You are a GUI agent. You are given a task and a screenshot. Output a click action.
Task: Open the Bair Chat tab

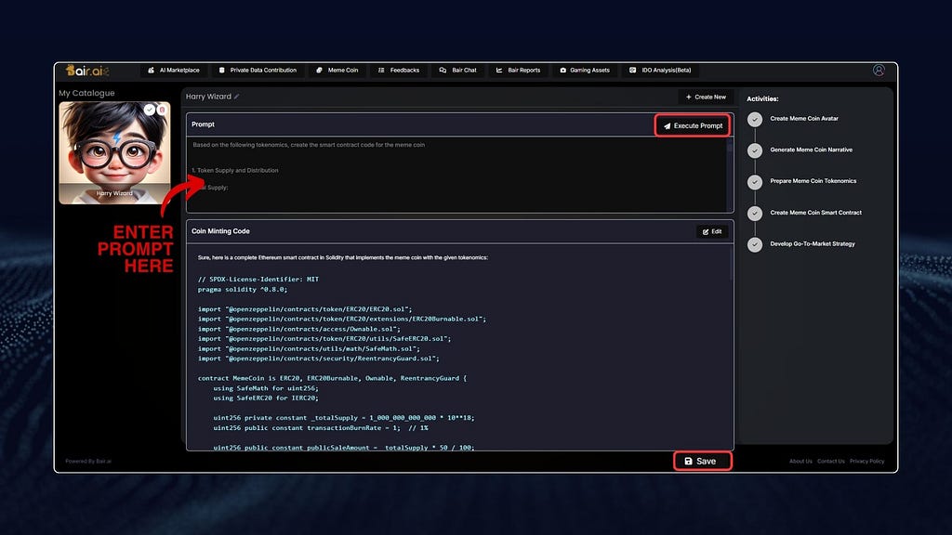click(x=457, y=71)
